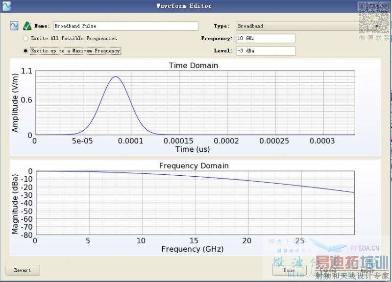Click the Frequency (GHz) axis label

(x=193, y=249)
